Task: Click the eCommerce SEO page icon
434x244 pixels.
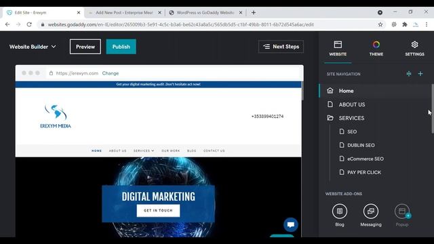Action: [x=342, y=159]
